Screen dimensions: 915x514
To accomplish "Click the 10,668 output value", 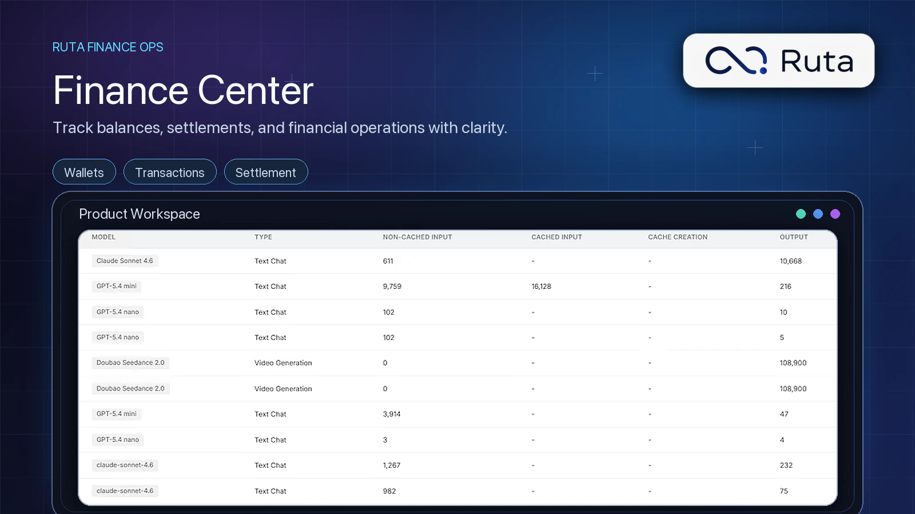I will (791, 261).
